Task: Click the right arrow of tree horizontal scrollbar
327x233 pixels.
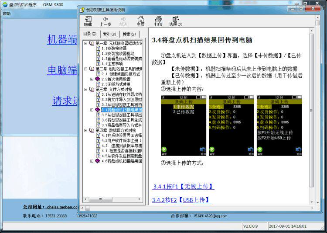Action: click(x=140, y=199)
